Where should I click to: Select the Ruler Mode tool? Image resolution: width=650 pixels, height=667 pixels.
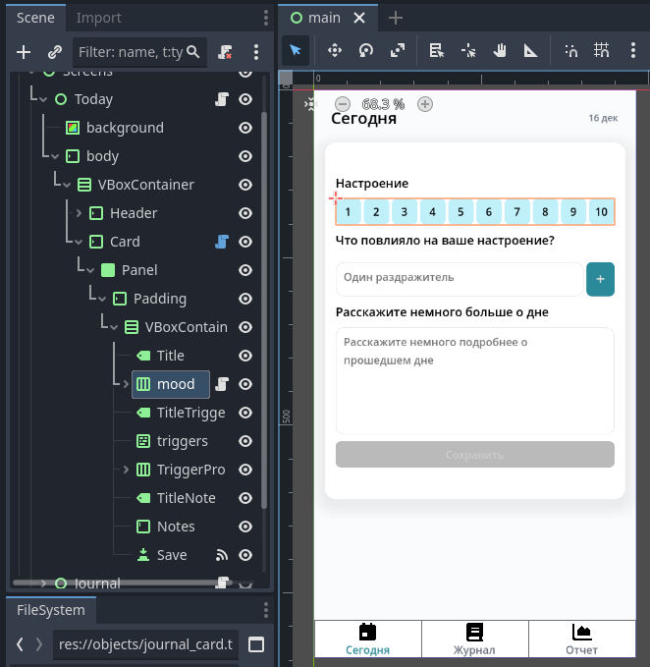(530, 51)
